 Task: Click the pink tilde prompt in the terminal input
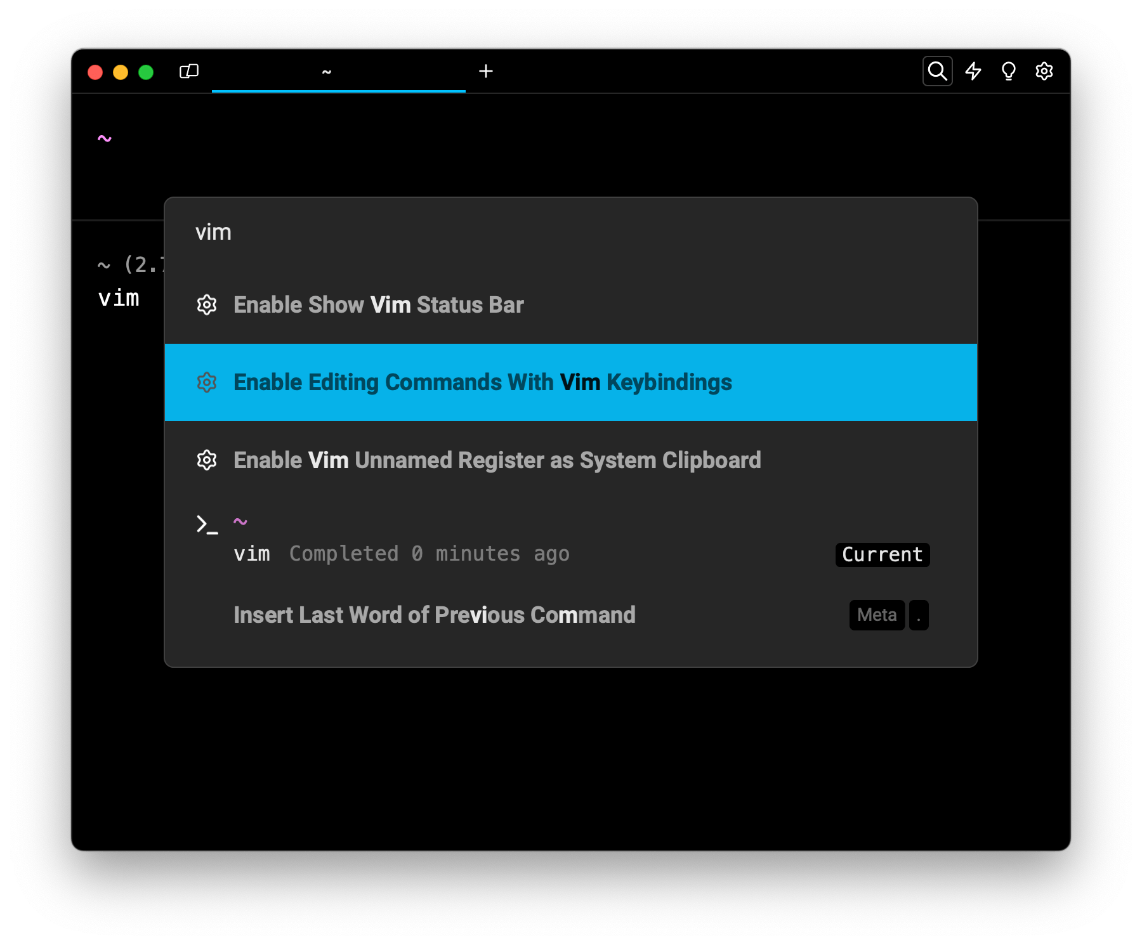[x=105, y=138]
